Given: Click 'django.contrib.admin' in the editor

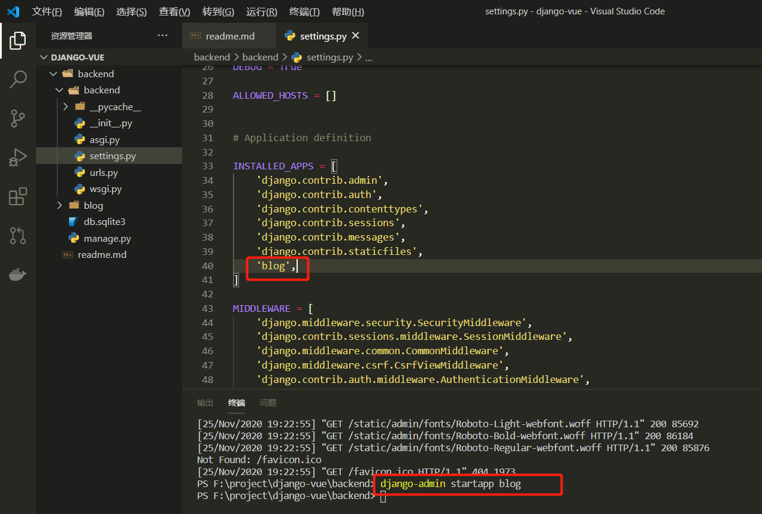Looking at the screenshot, I should [322, 180].
